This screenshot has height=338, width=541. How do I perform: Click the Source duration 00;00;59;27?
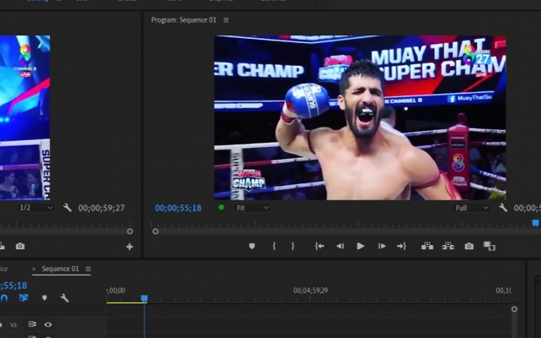pyautogui.click(x=101, y=208)
